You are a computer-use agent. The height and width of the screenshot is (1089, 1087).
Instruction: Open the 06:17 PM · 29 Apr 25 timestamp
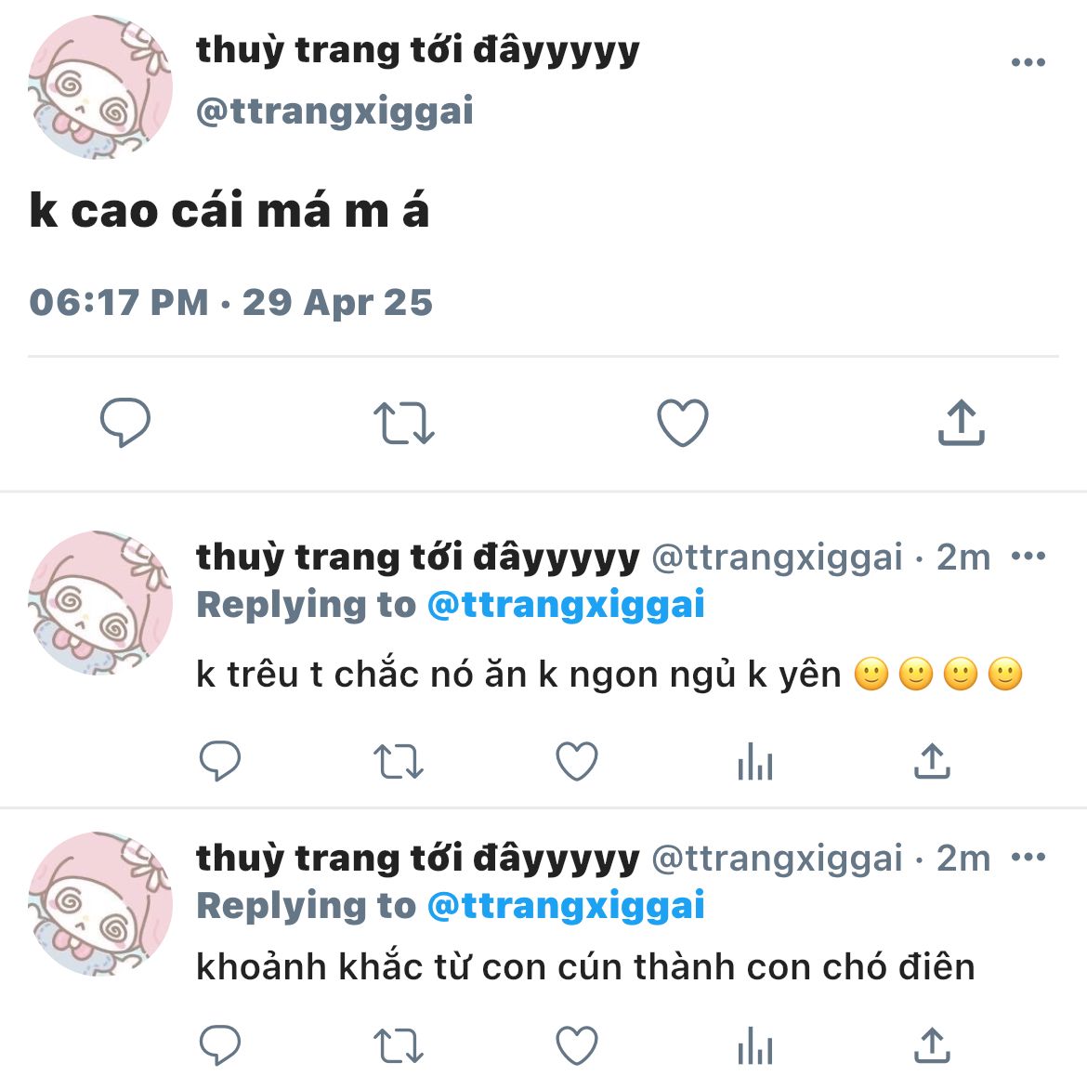230,303
